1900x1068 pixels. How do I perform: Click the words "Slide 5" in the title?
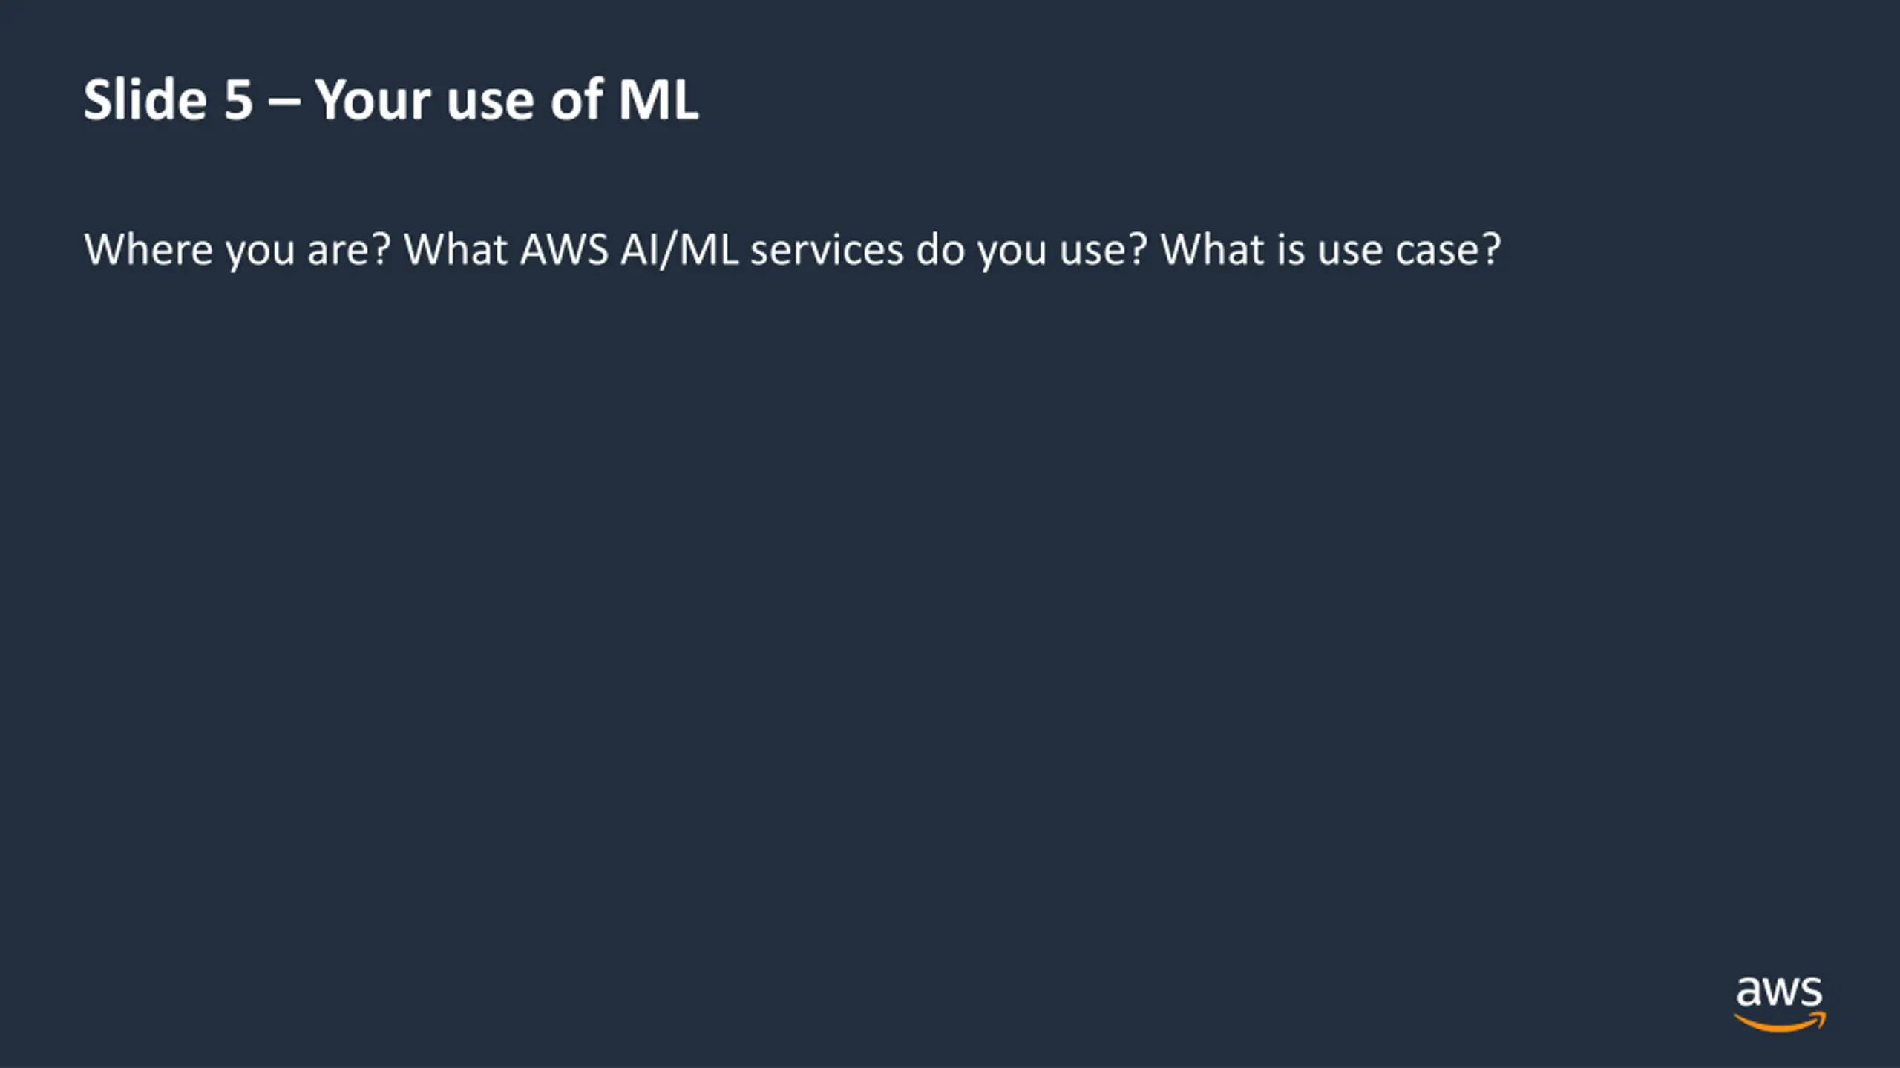[168, 99]
